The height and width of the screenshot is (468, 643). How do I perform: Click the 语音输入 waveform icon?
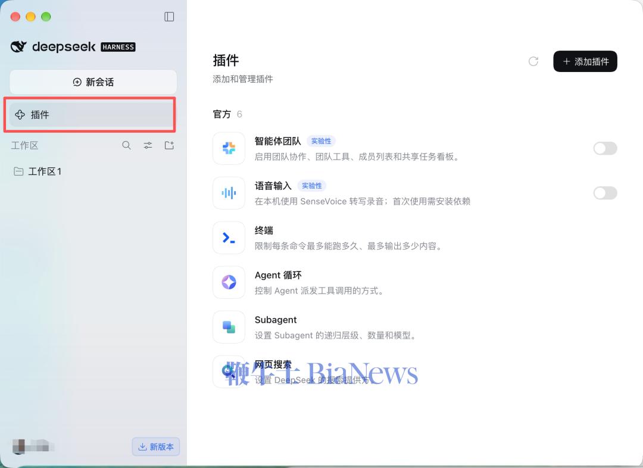(x=229, y=193)
